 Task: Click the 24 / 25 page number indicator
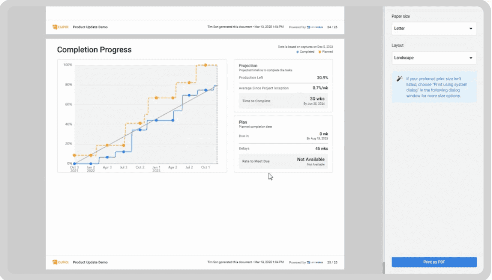click(332, 27)
